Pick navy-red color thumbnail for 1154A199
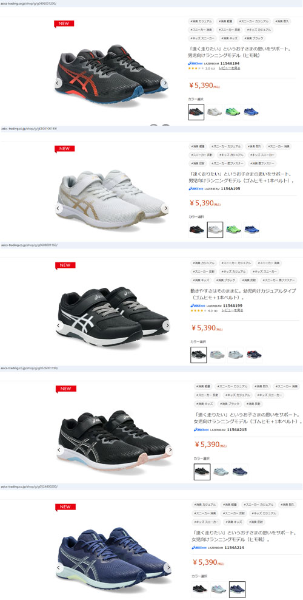The width and height of the screenshot is (303, 600). (254, 355)
